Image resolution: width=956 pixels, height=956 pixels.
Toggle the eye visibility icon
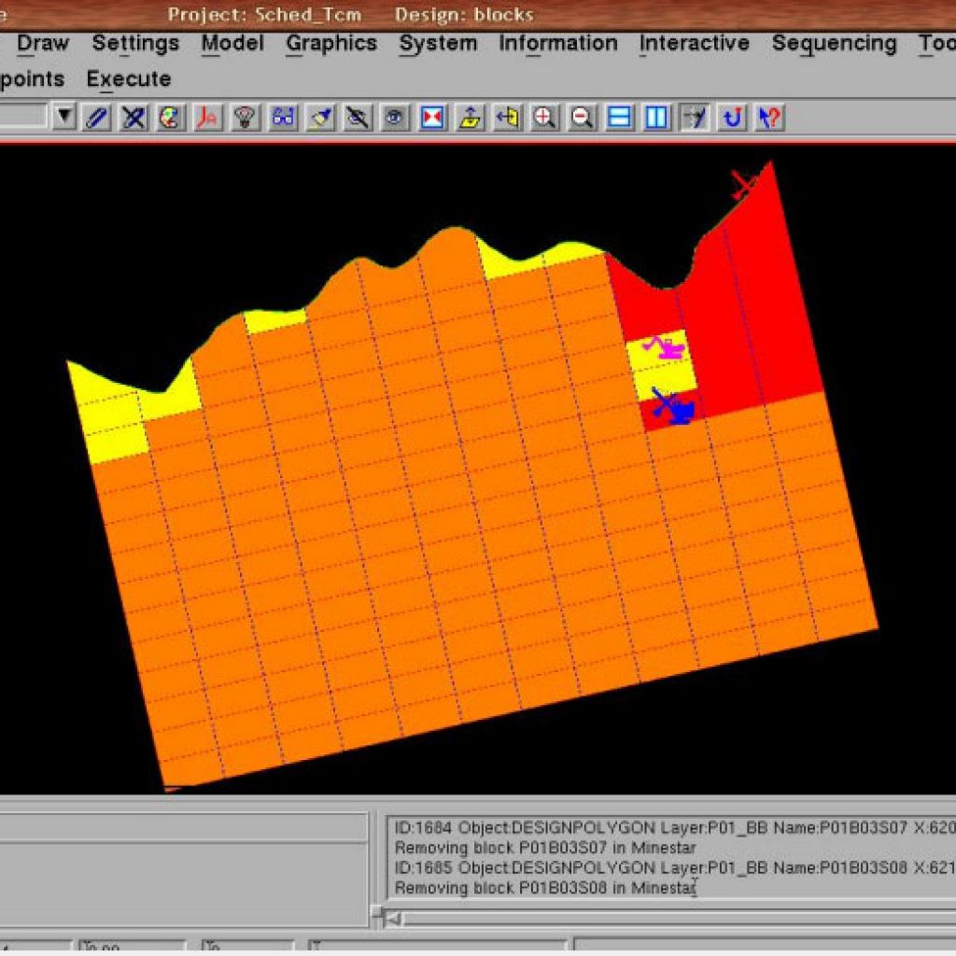pos(395,118)
